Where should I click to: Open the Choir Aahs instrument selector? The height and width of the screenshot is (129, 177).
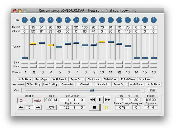point(93,79)
